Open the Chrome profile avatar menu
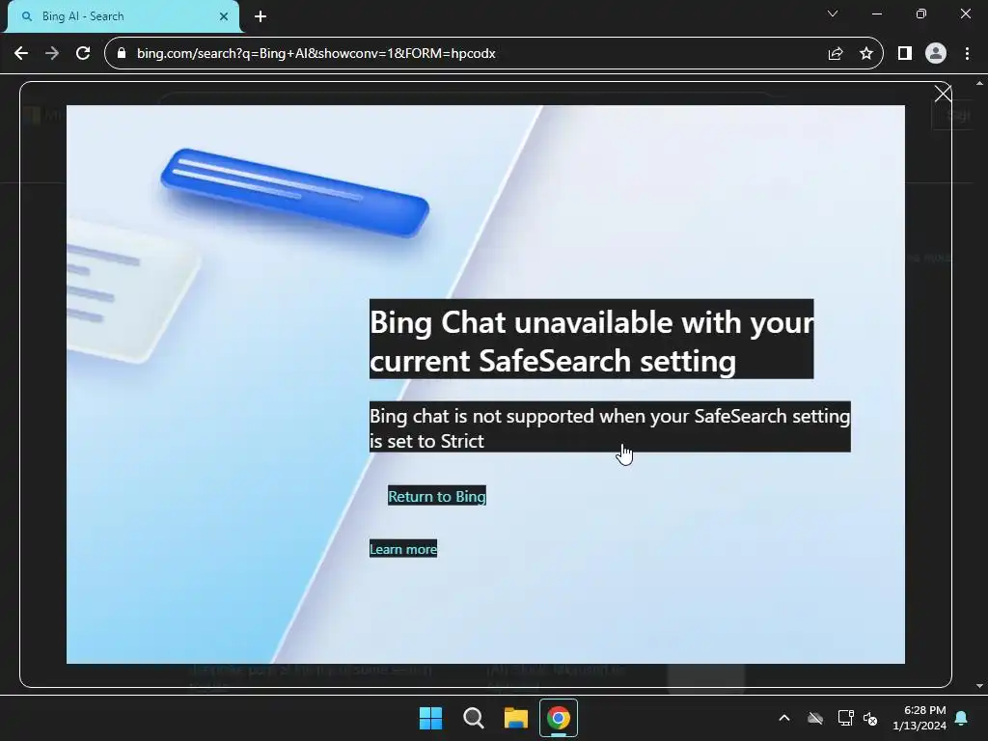This screenshot has height=741, width=988. pyautogui.click(x=936, y=54)
